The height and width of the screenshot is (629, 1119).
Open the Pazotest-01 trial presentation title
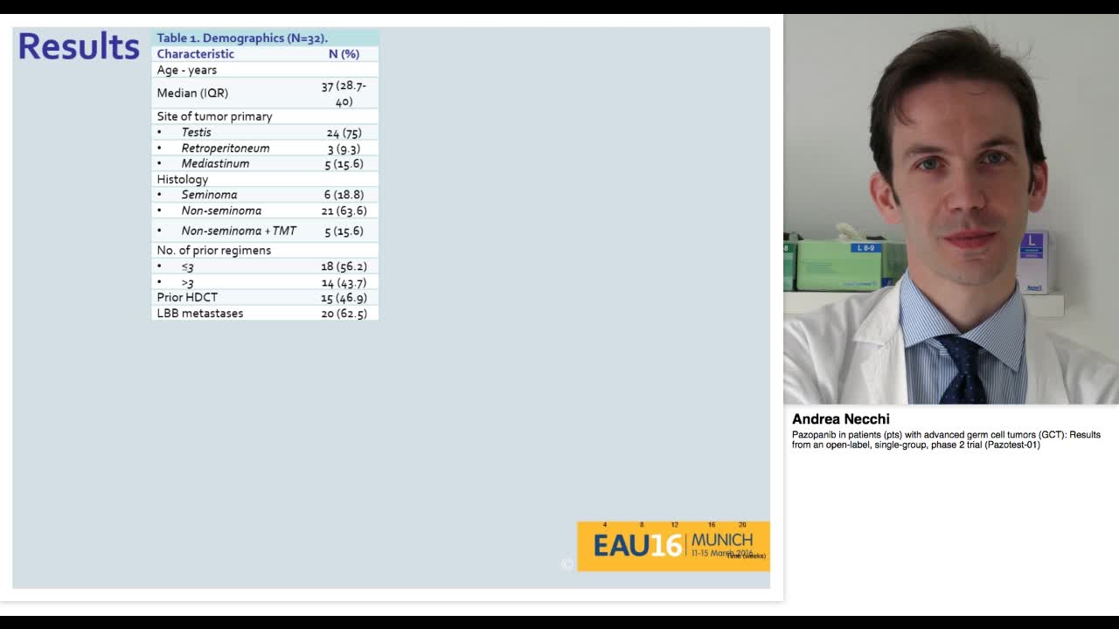pos(944,439)
